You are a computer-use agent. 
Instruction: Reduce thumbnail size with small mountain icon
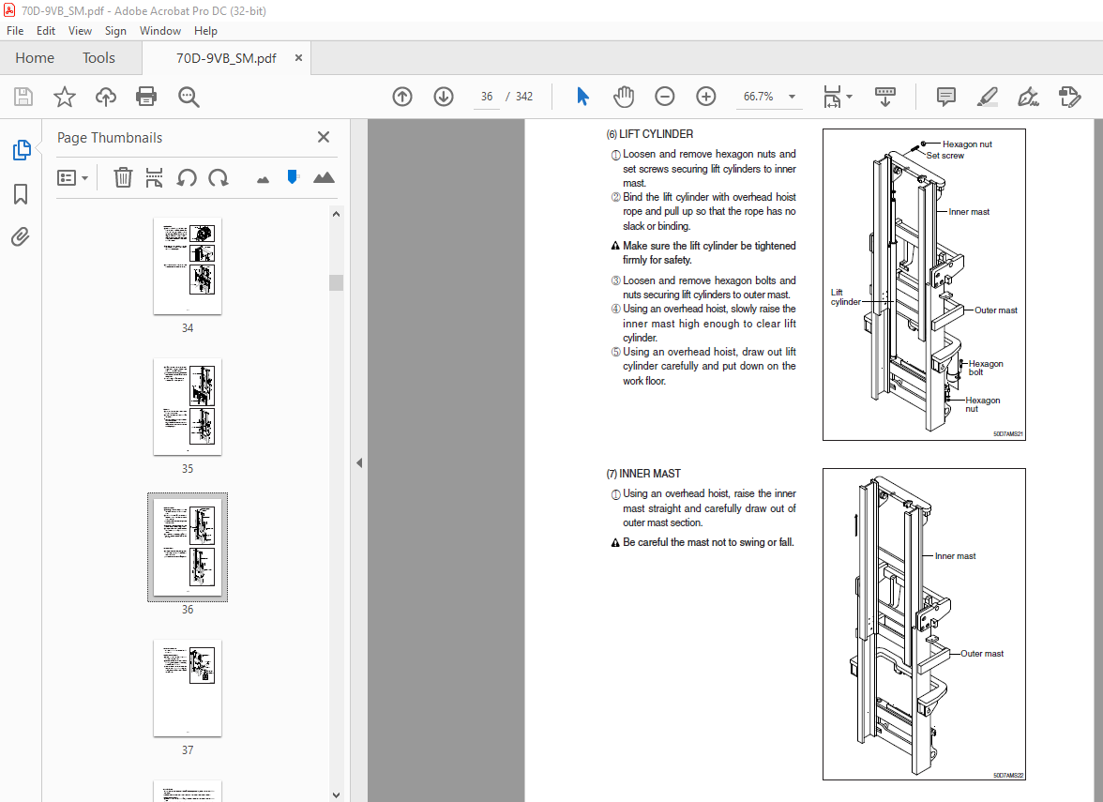(263, 180)
